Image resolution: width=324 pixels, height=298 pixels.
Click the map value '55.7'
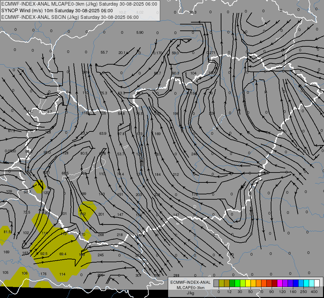tap(104, 53)
